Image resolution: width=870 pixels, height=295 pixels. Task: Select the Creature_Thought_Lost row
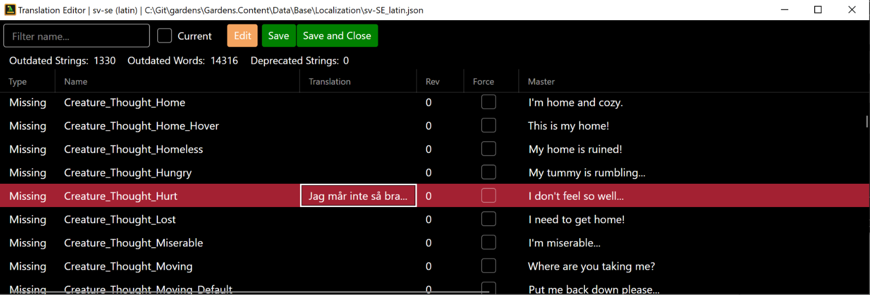coord(120,219)
